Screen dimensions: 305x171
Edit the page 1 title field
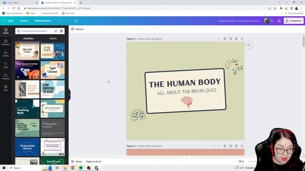coord(150,39)
